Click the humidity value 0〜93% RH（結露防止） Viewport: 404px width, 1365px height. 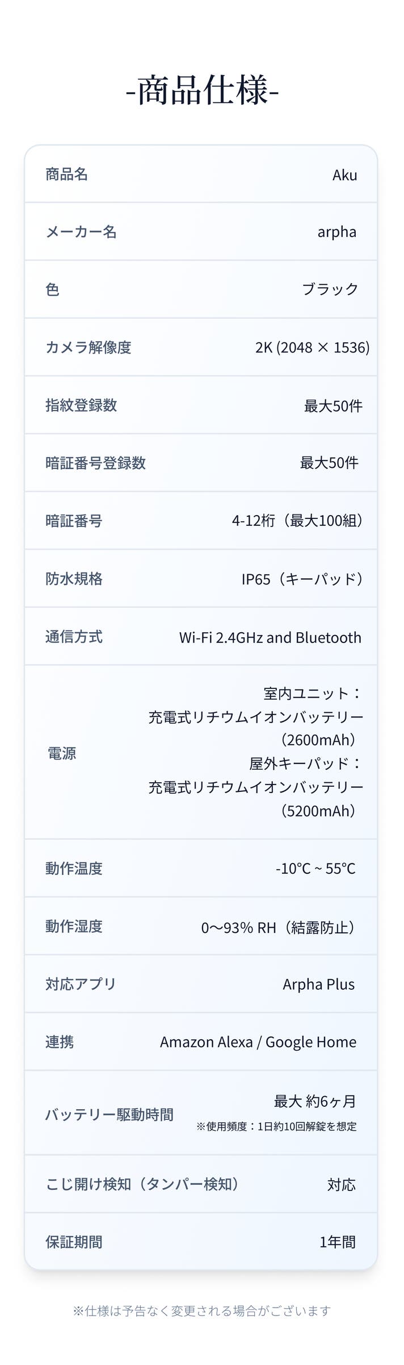[279, 927]
